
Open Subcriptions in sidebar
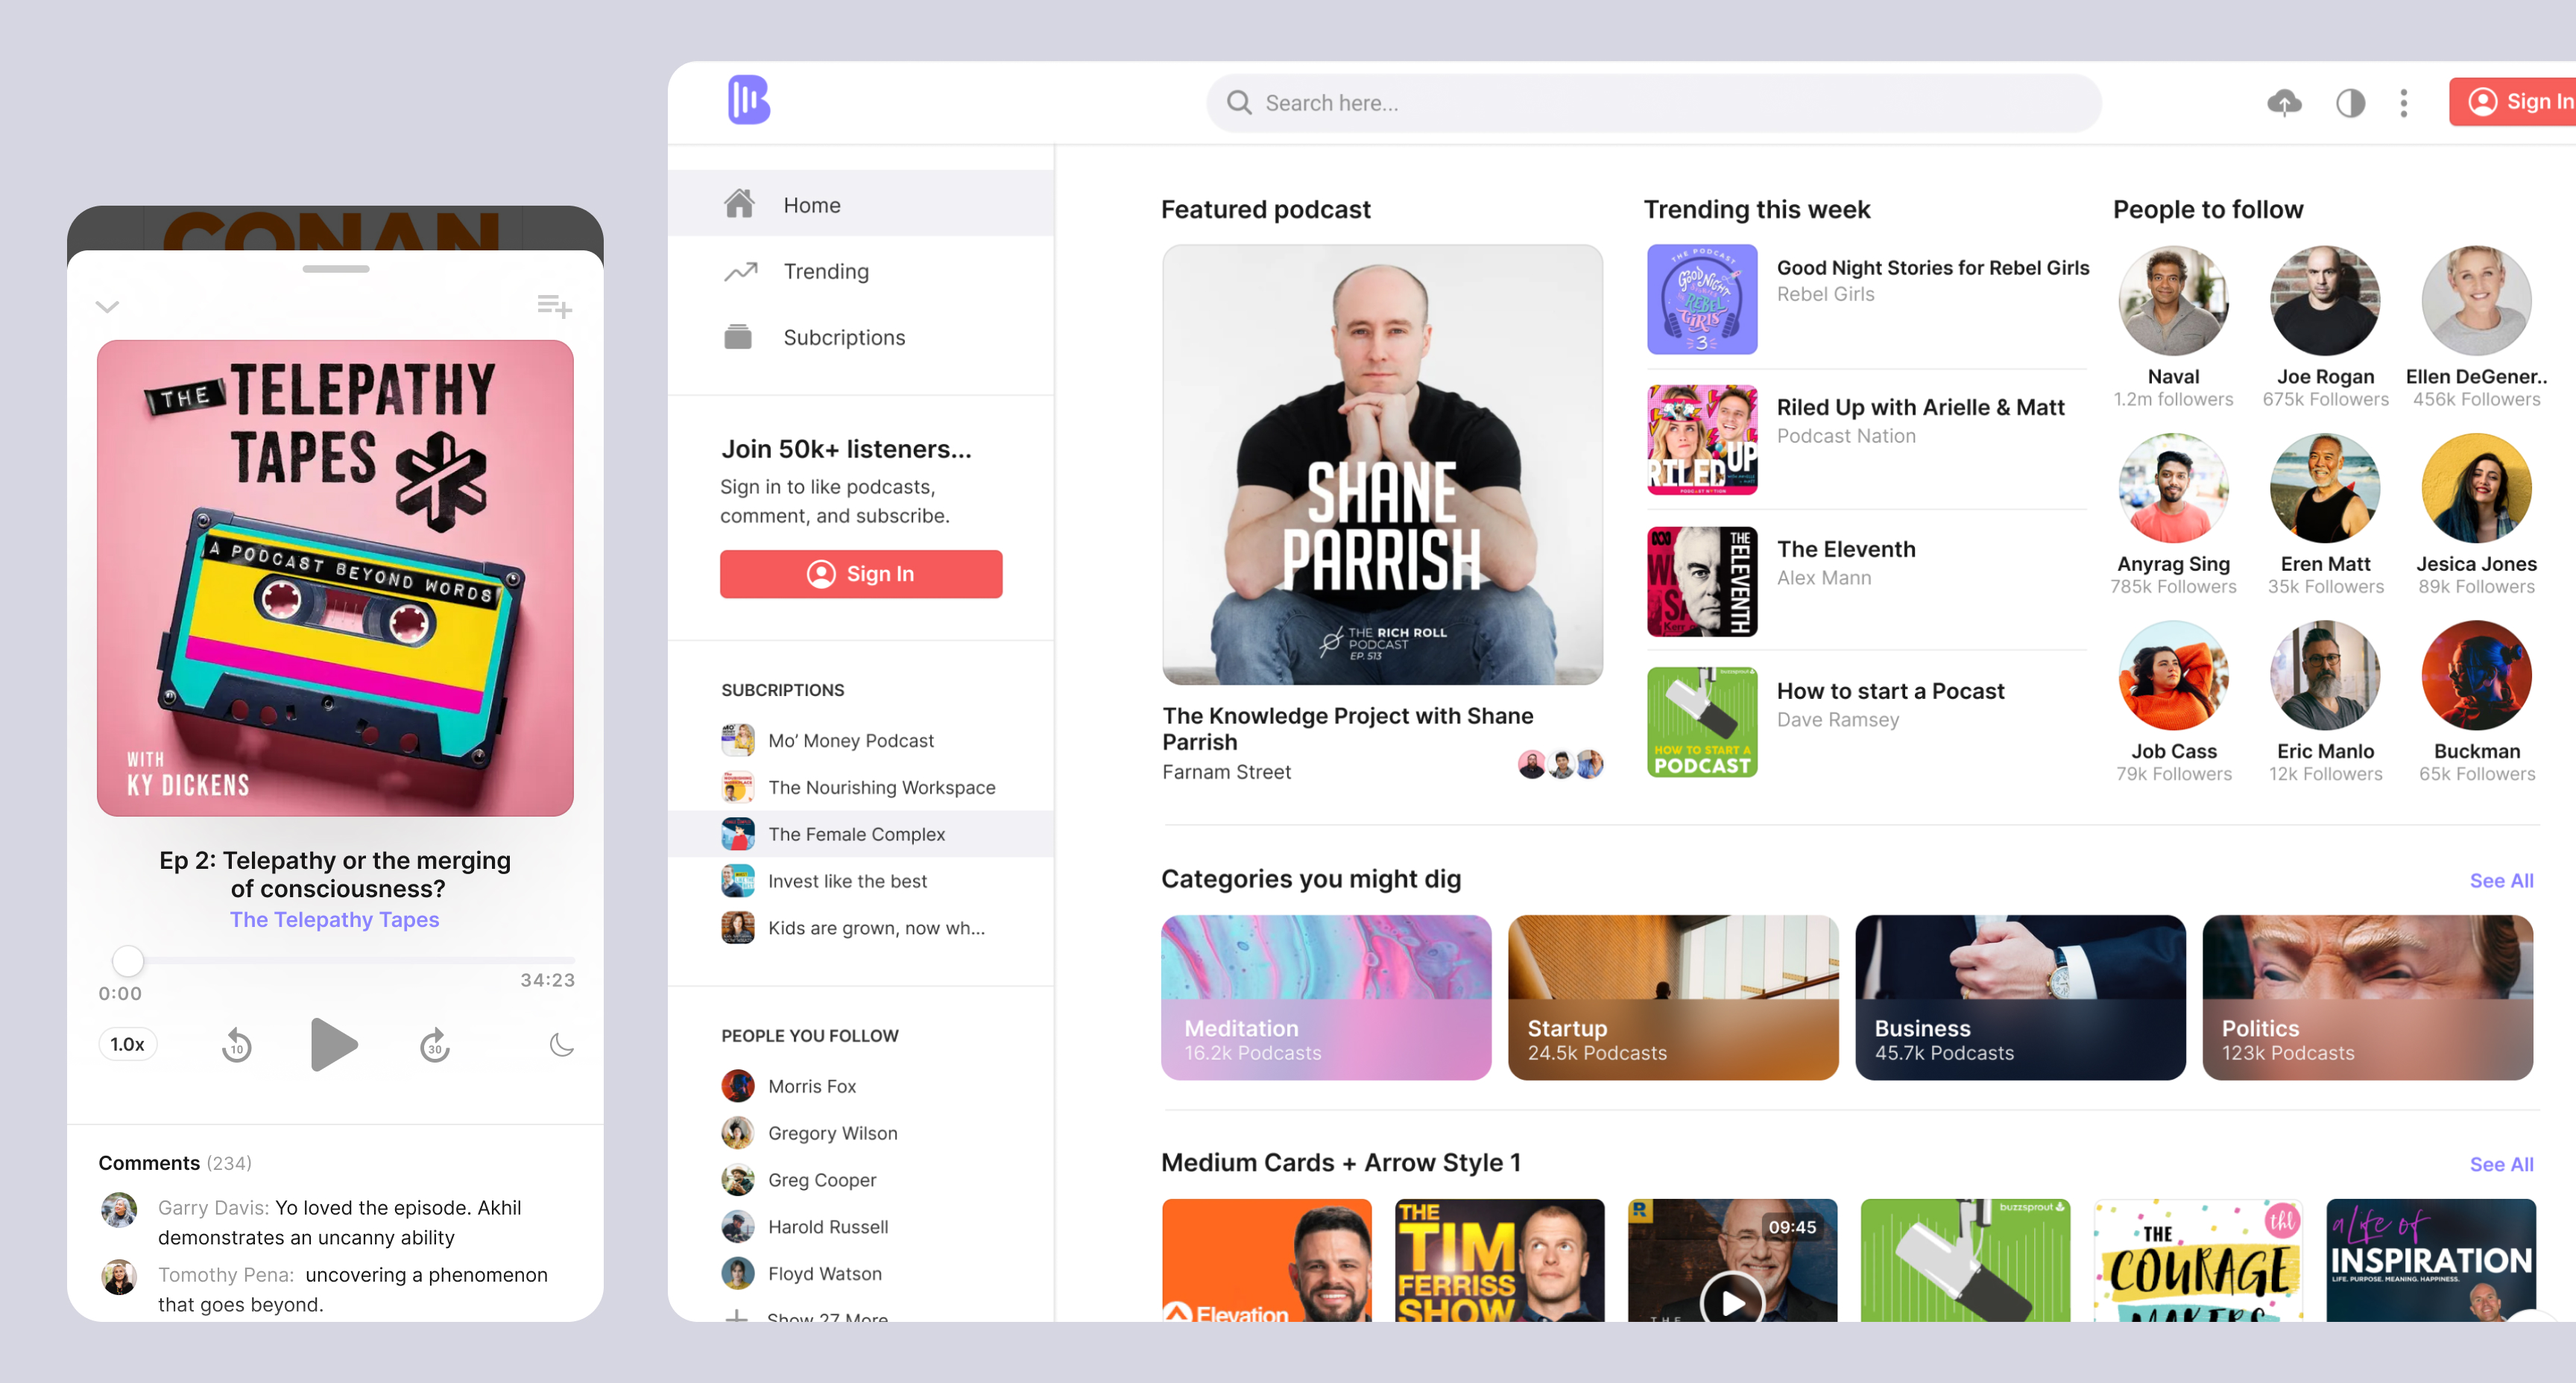[x=843, y=337]
